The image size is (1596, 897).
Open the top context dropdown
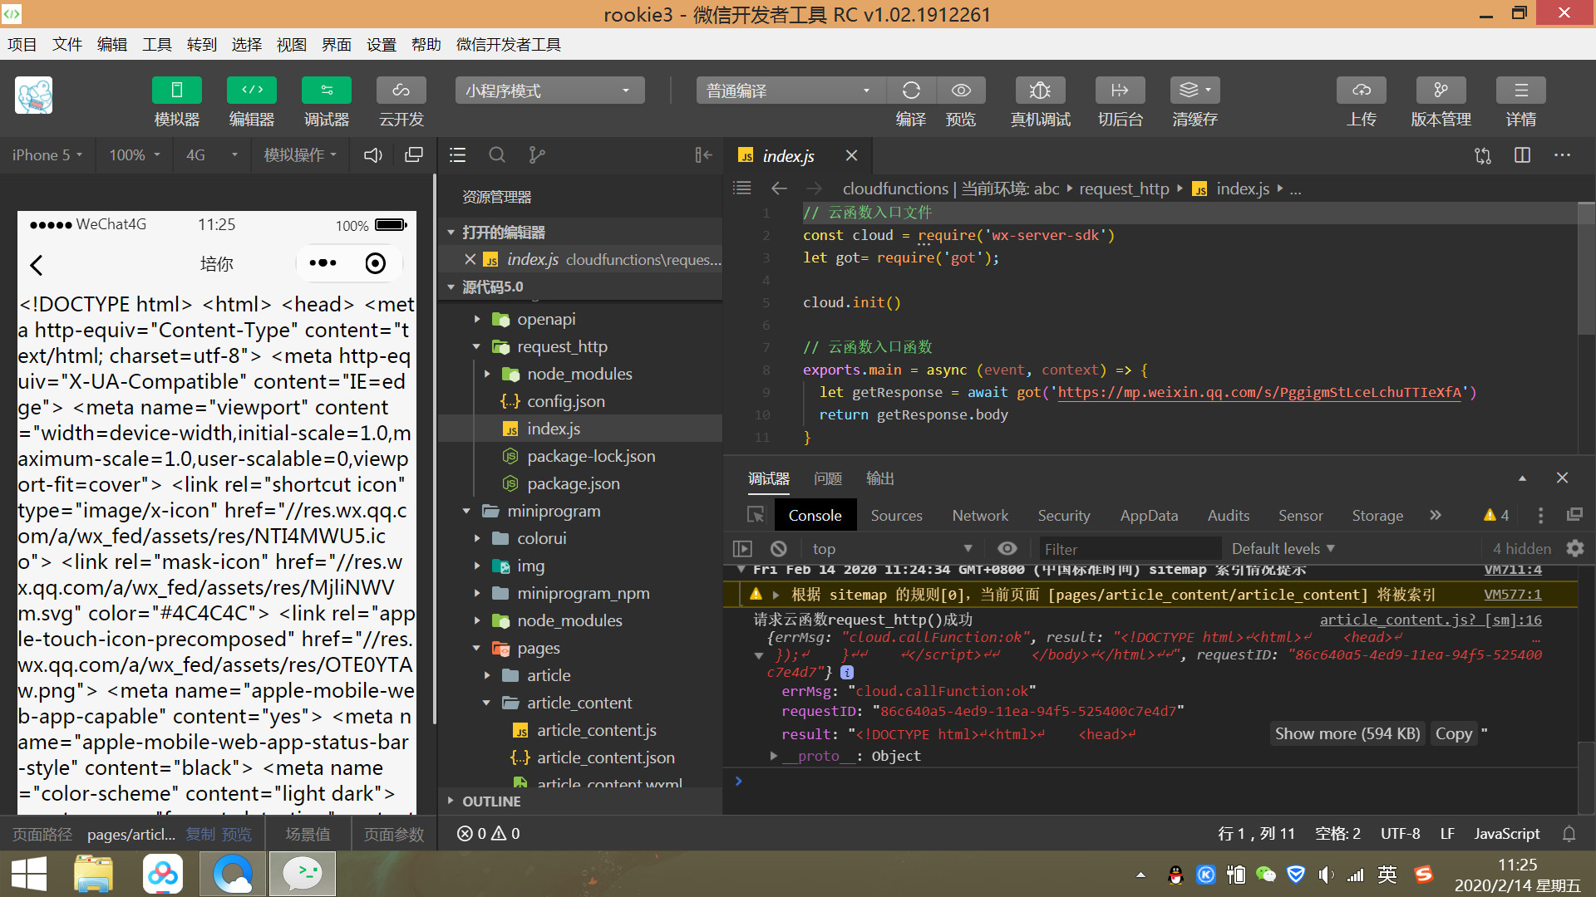pos(891,549)
